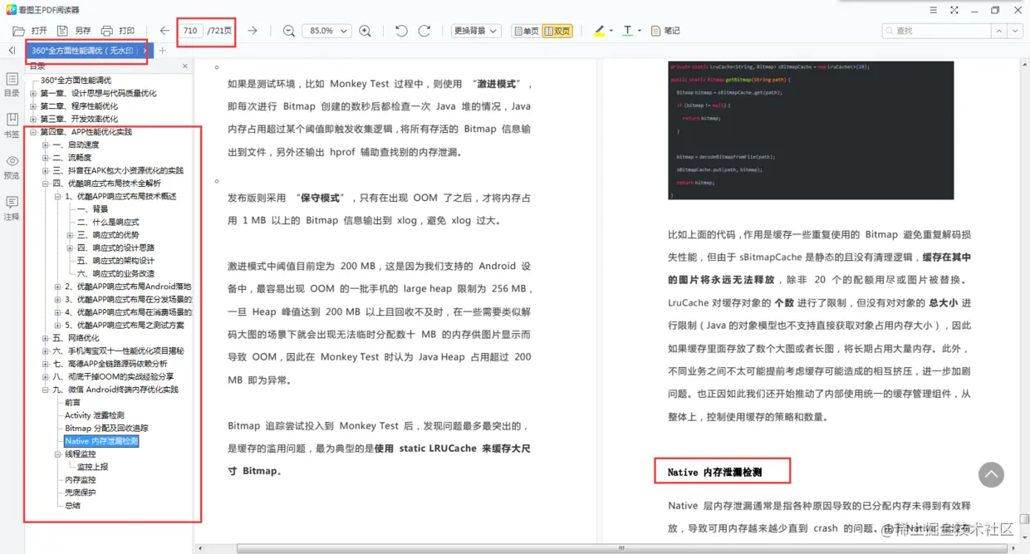Select 二、流畅度 in the outline

71,158
